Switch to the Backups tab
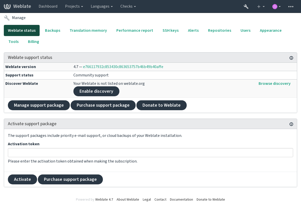 coord(53,30)
